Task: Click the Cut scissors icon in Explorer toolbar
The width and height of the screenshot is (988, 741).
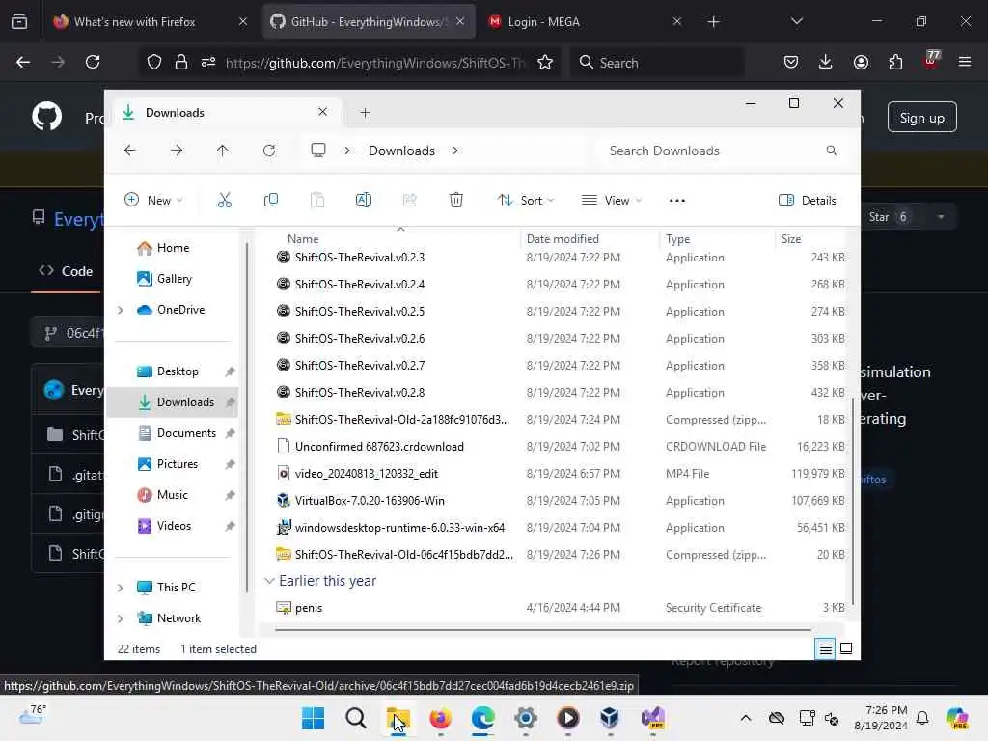Action: pos(224,201)
